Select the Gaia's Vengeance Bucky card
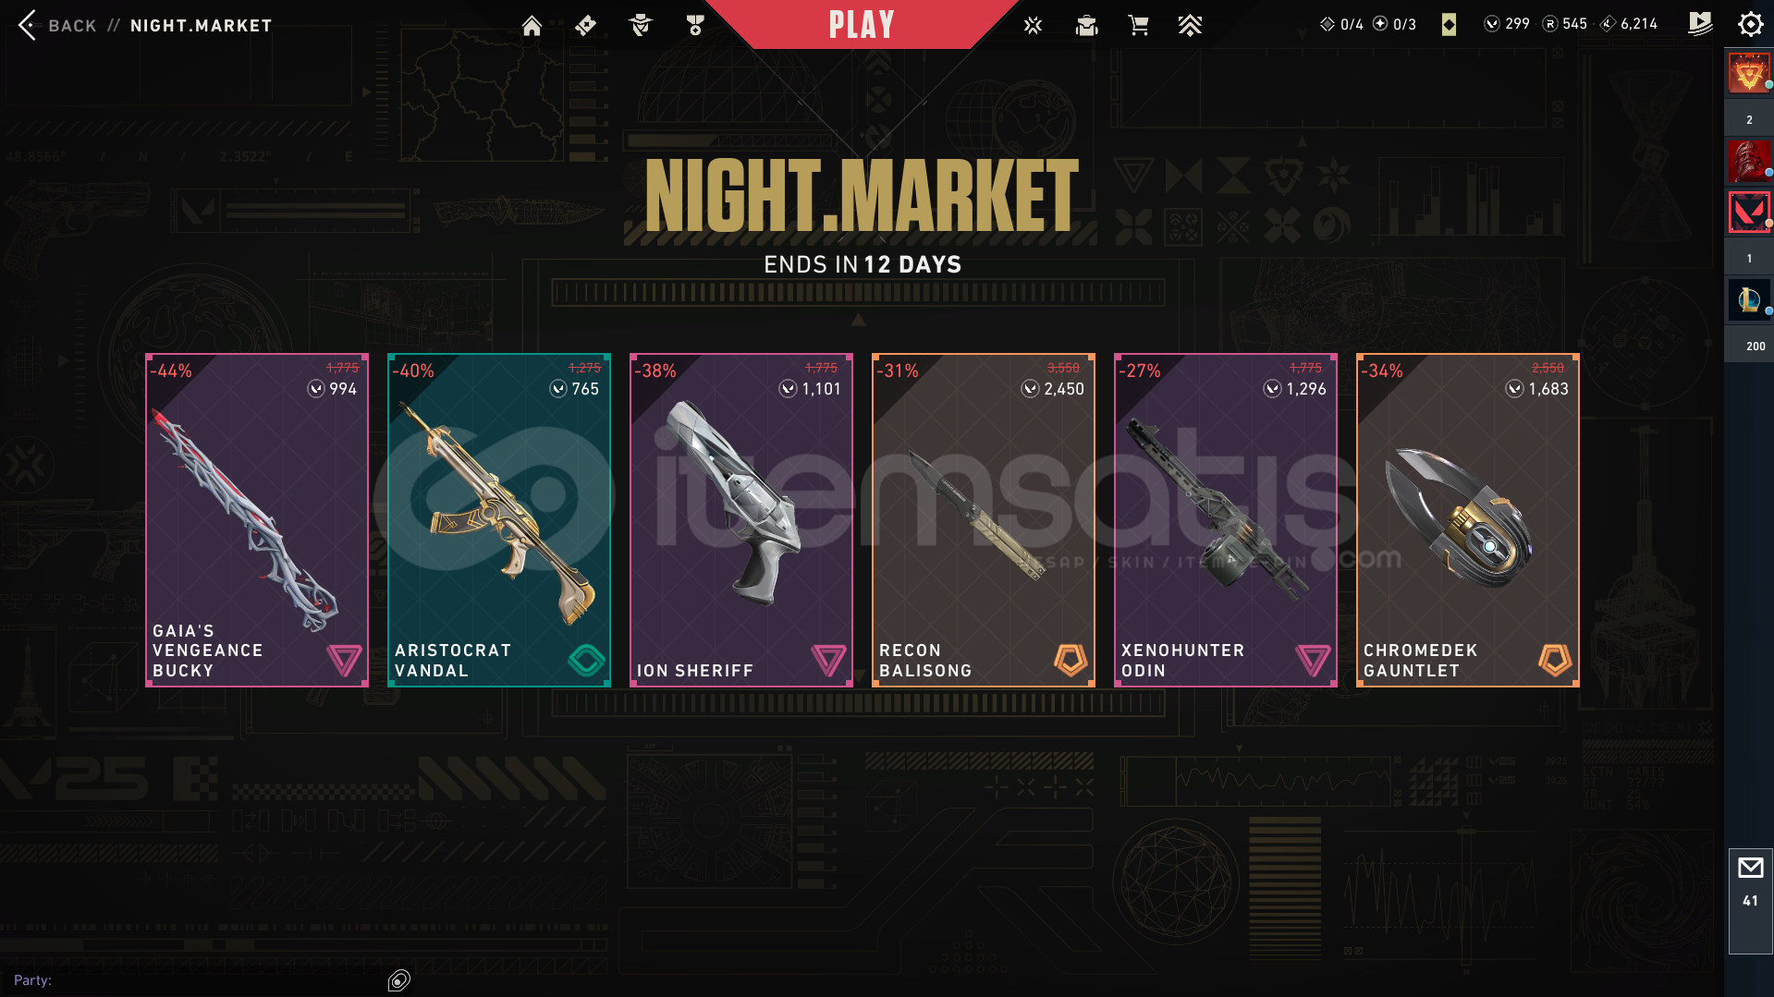This screenshot has height=997, width=1774. tap(257, 520)
